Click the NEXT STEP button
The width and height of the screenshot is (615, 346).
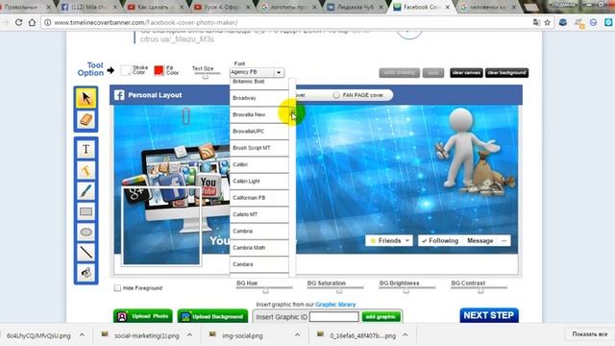click(489, 315)
